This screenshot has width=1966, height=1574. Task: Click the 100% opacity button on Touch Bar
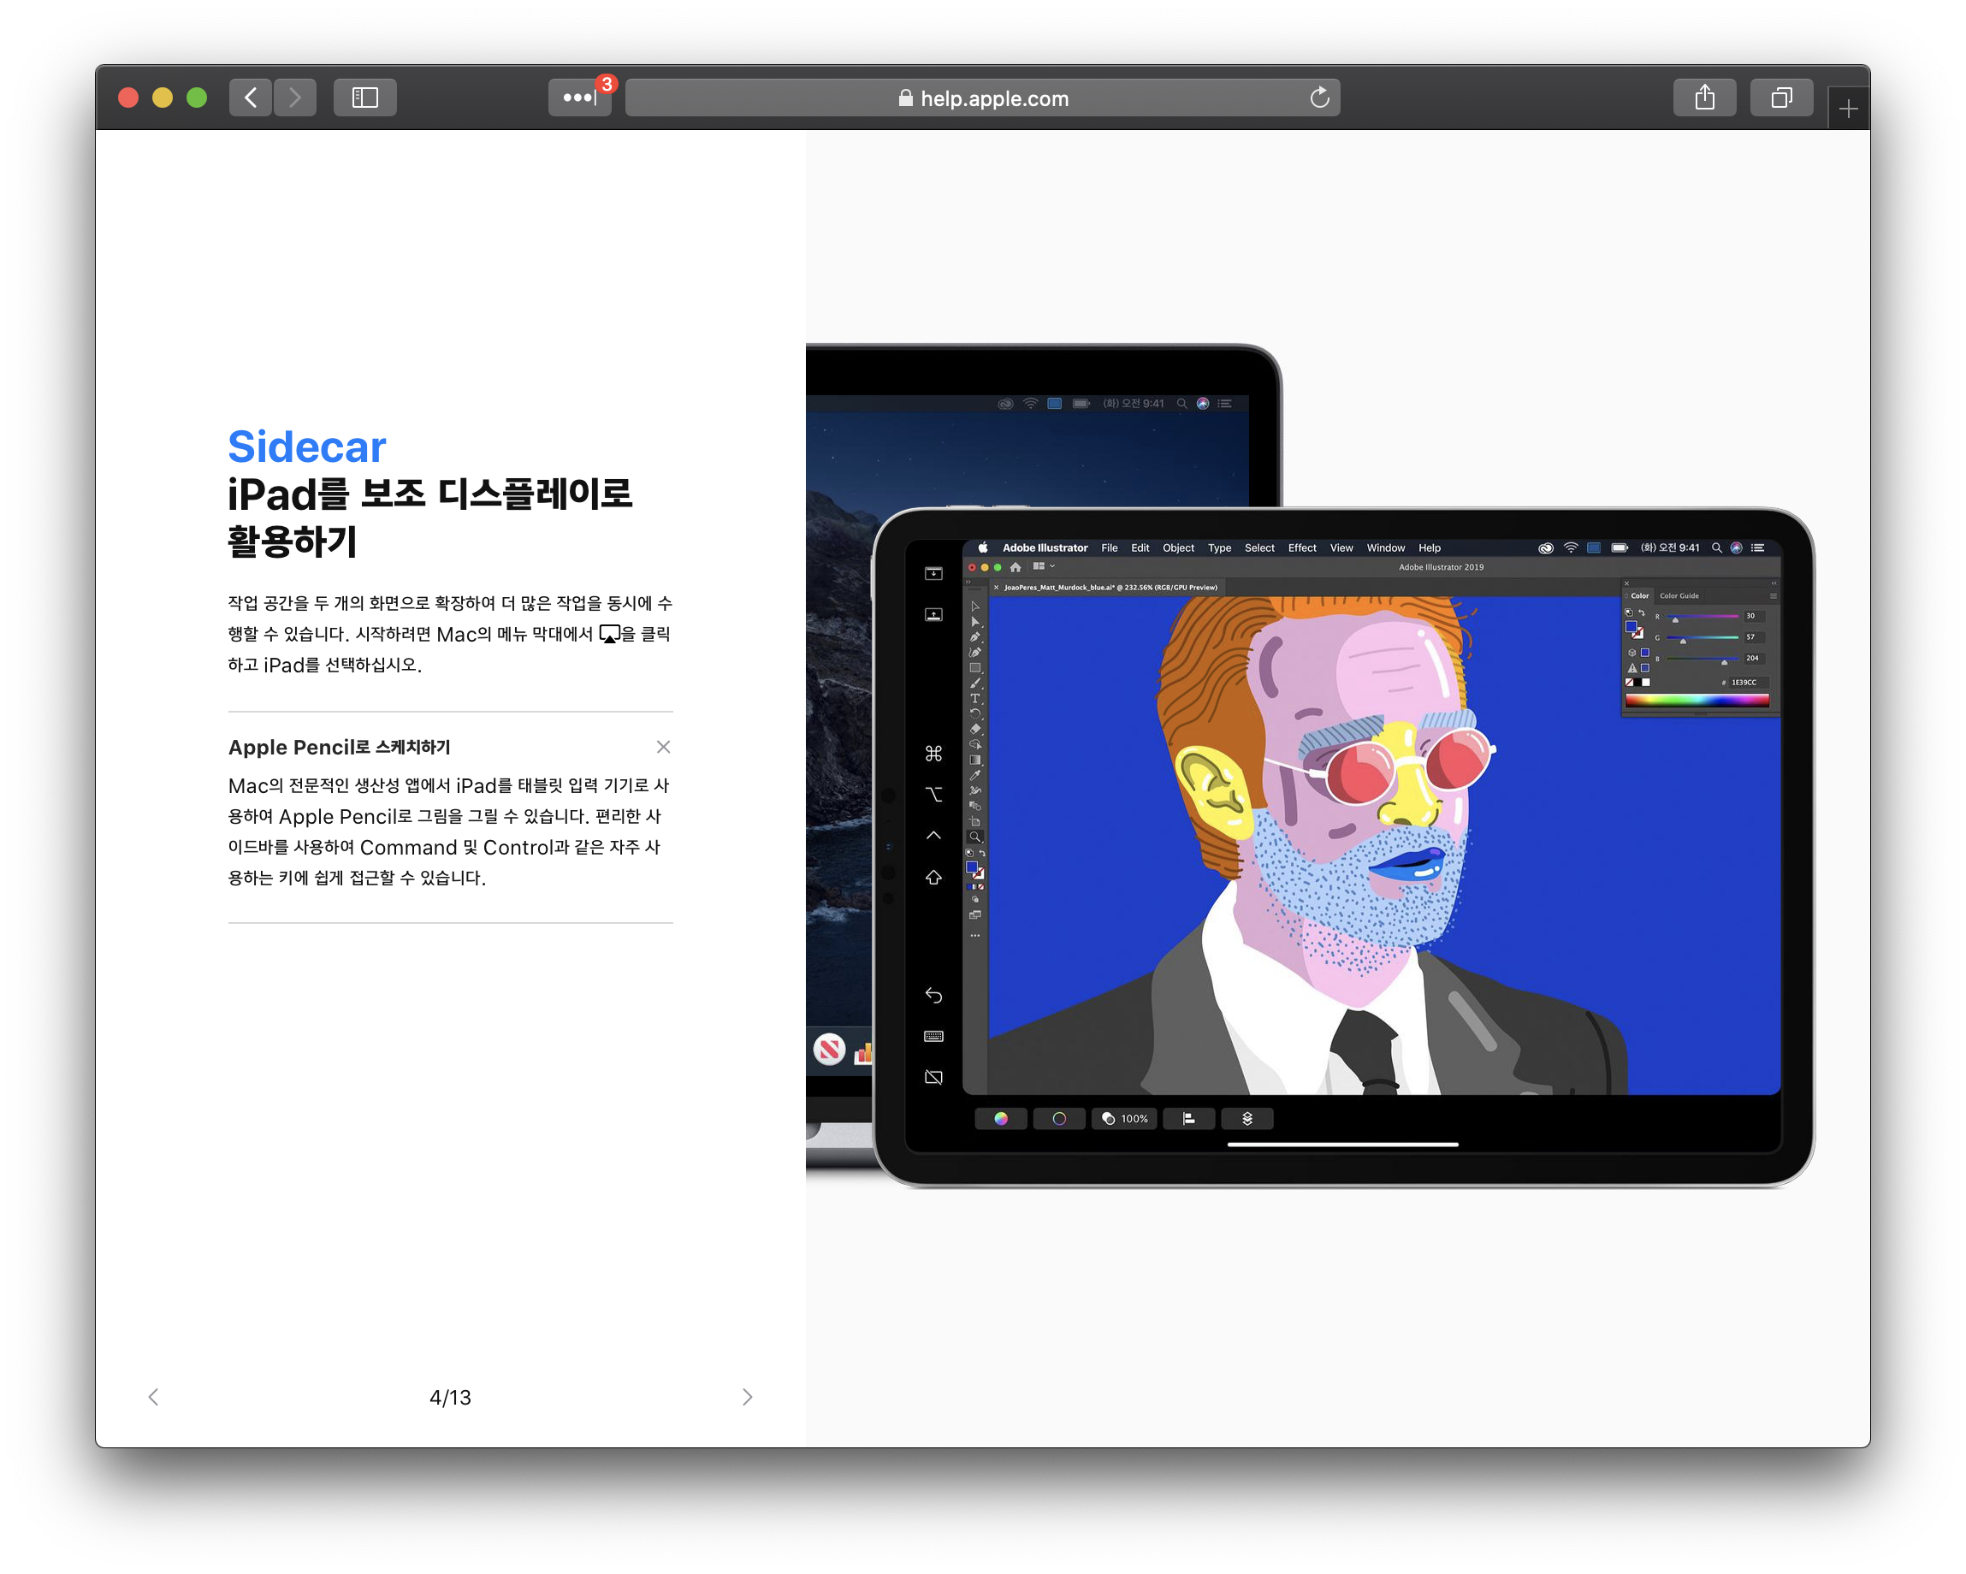pyautogui.click(x=1124, y=1119)
